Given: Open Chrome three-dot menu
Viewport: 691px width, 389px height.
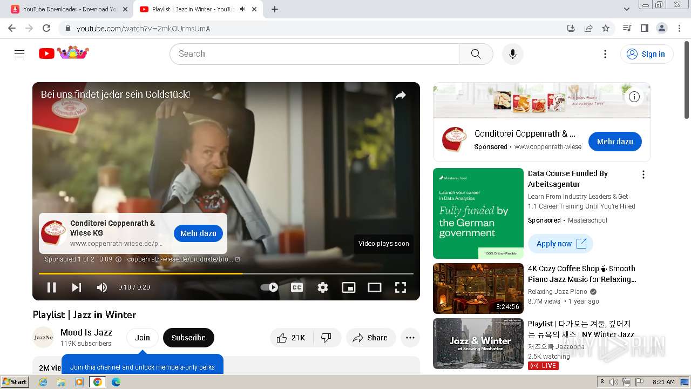Looking at the screenshot, I should [679, 28].
